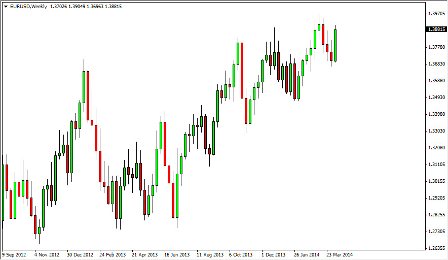Select the 1.37780 price level label
Image resolution: width=448 pixels, height=260 pixels.
click(x=436, y=47)
